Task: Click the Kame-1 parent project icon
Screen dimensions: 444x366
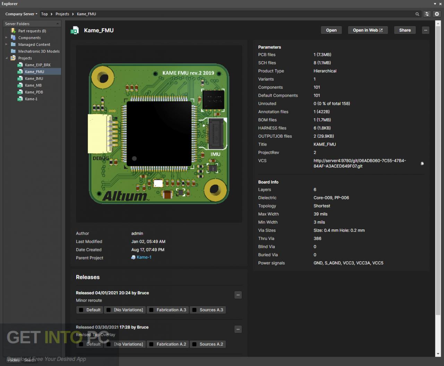Action: coord(133,257)
